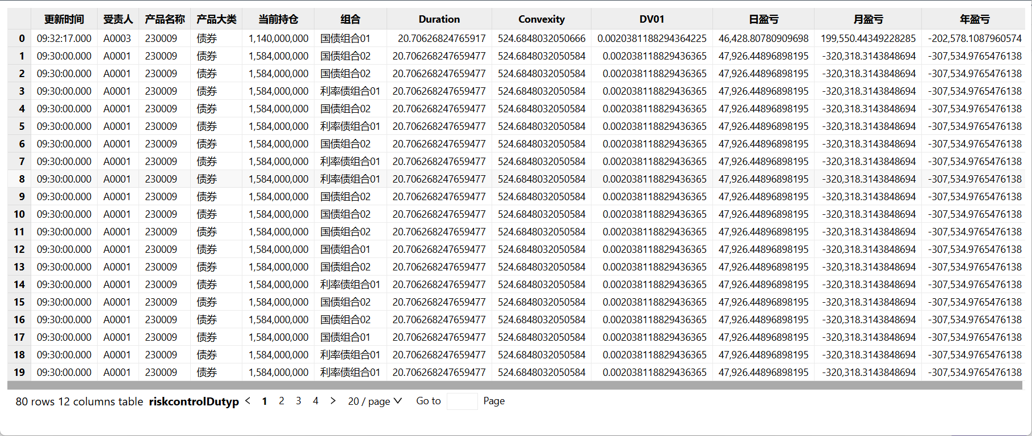This screenshot has width=1032, height=436.
Task: Select the 国债组合01 cell in row 0
Action: (x=350, y=39)
